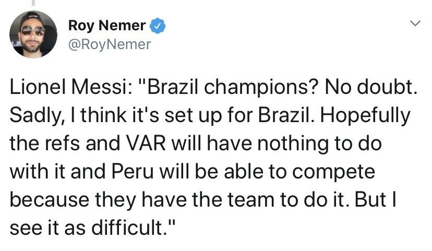Click the phrase "No doubt."
The image size is (432, 251).
tap(371, 87)
